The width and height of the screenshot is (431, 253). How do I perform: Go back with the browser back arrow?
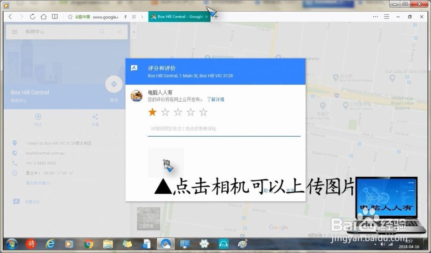(10, 16)
